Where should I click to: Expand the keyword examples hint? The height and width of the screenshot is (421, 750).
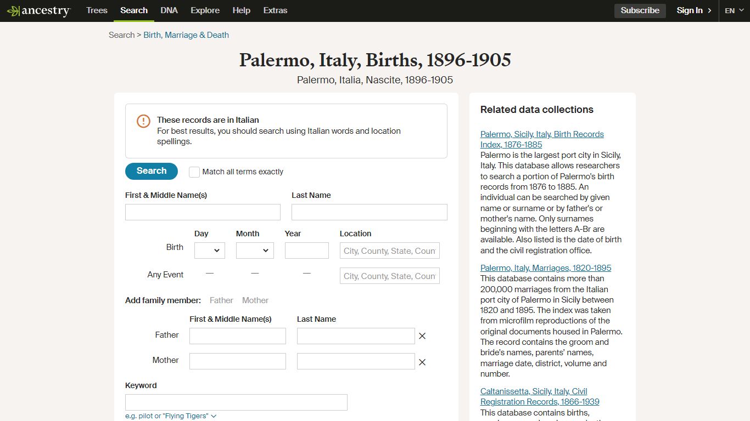(x=171, y=416)
